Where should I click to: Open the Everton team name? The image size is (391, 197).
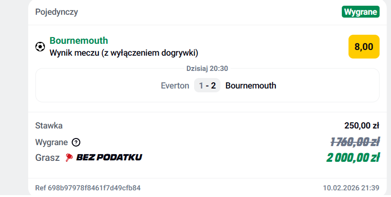(x=175, y=86)
